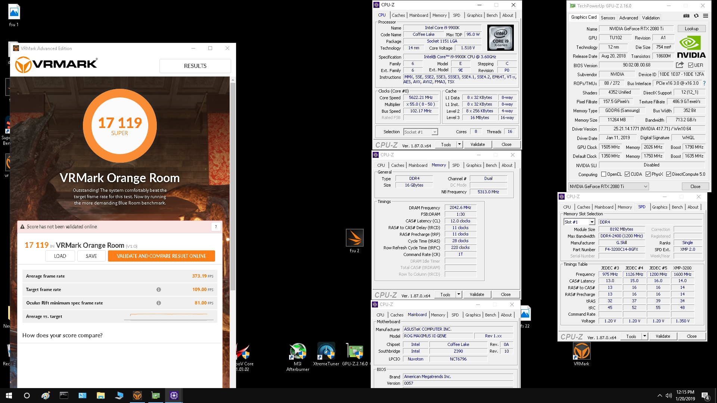The image size is (717, 403).
Task: Click the VRMark vertical scrollbar thumb
Action: pos(233,187)
